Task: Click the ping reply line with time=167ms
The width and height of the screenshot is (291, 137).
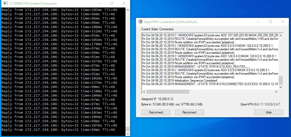Action: (x=59, y=61)
